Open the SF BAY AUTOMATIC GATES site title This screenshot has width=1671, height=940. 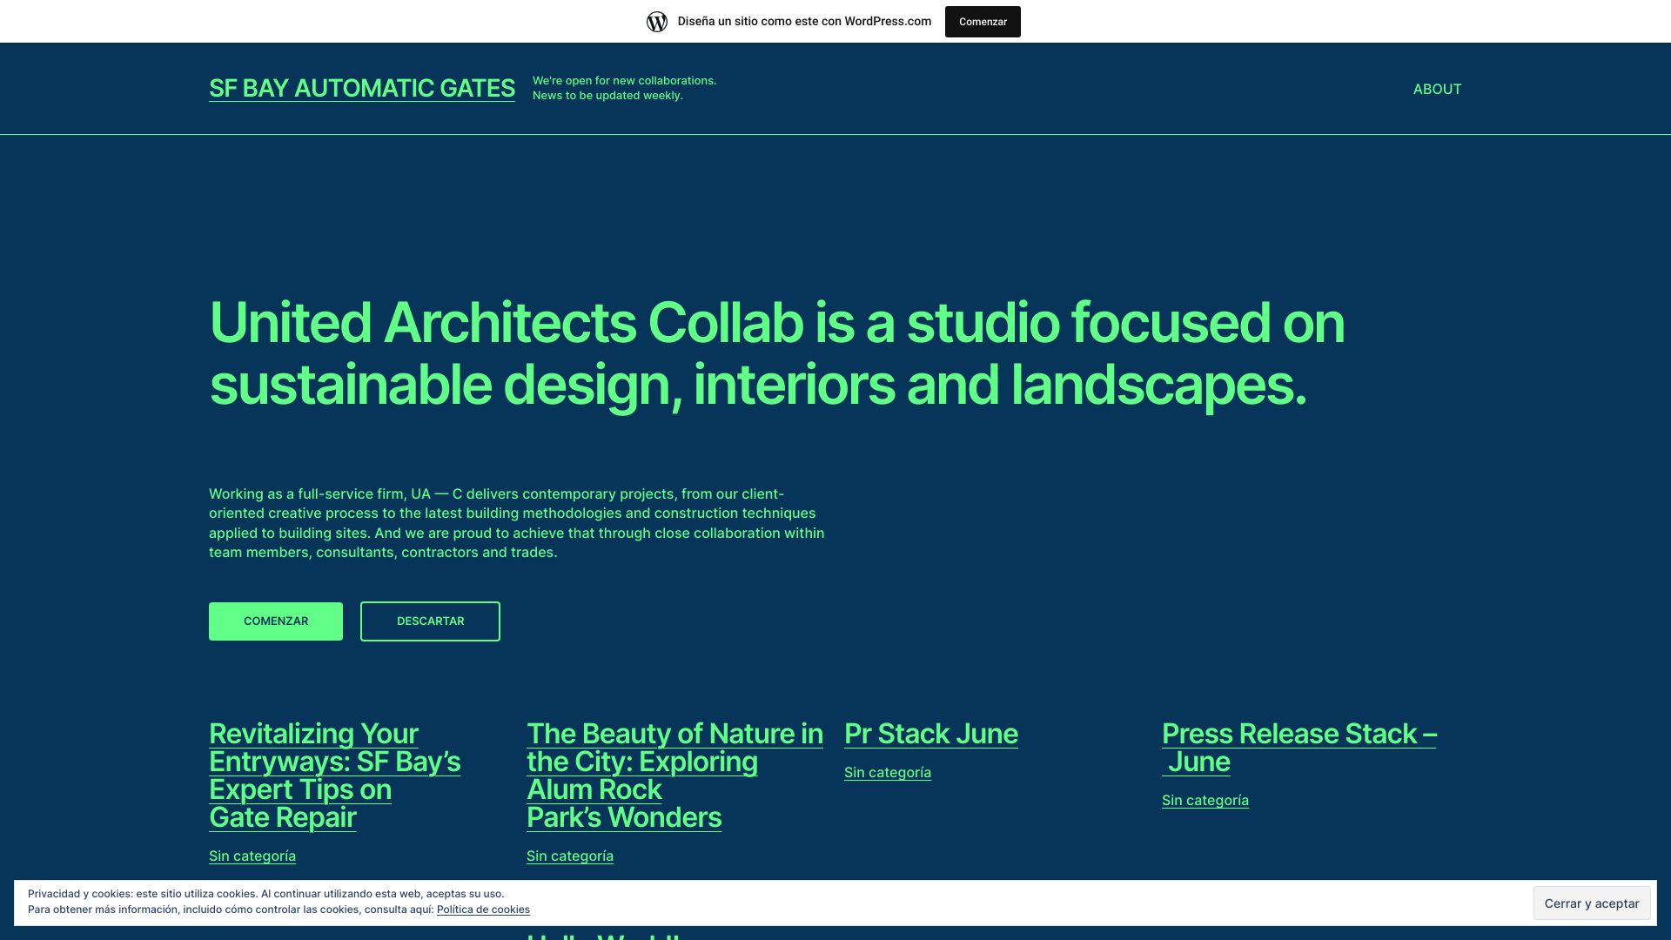click(362, 88)
